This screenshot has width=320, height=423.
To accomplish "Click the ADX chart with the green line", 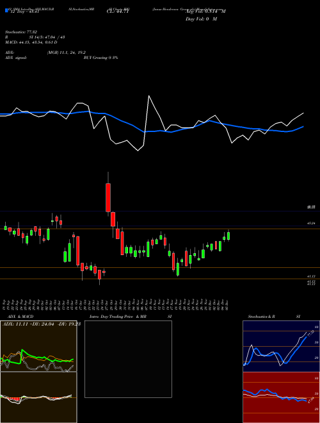I will tap(38, 346).
